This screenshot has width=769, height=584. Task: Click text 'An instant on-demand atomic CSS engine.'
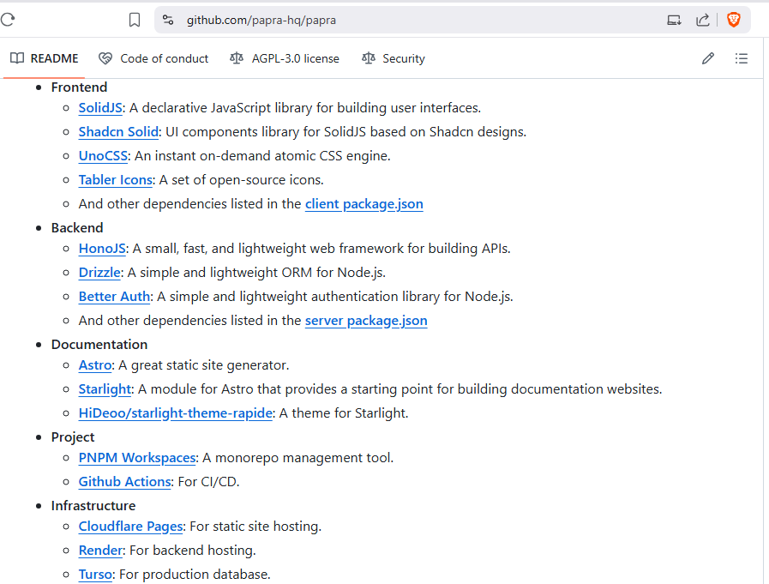[x=262, y=156]
